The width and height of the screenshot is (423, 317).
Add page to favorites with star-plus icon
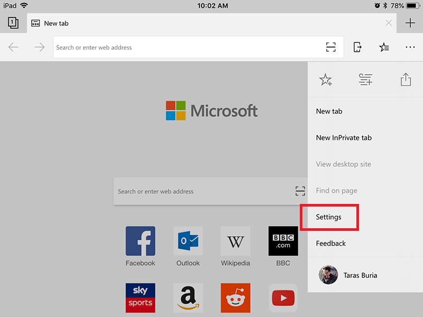[x=326, y=80]
